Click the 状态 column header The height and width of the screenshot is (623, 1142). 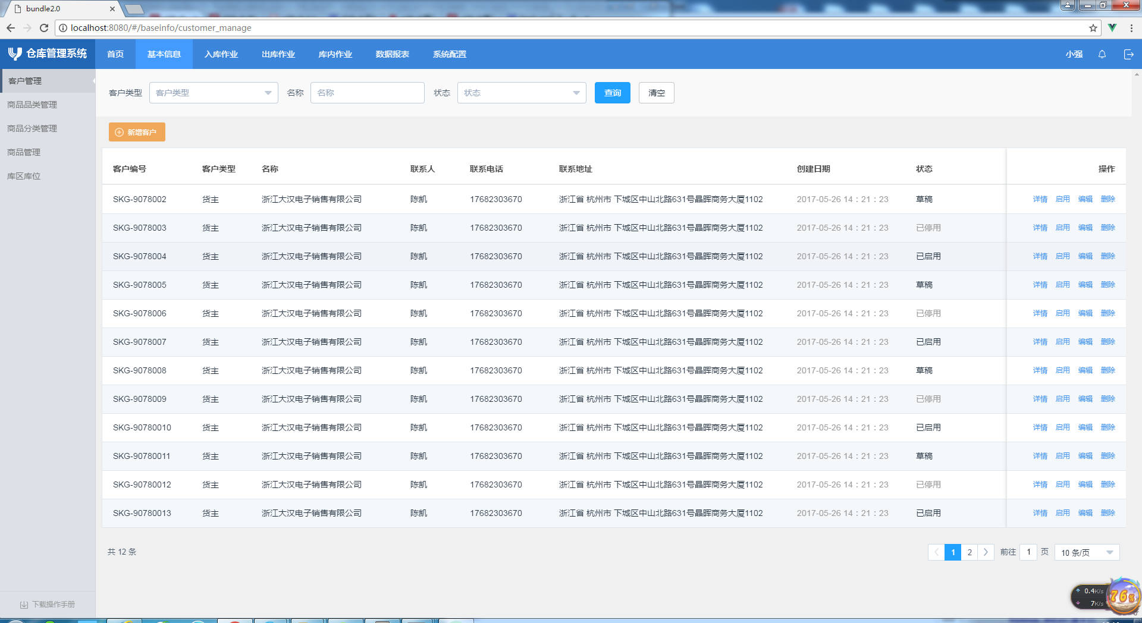coord(924,169)
